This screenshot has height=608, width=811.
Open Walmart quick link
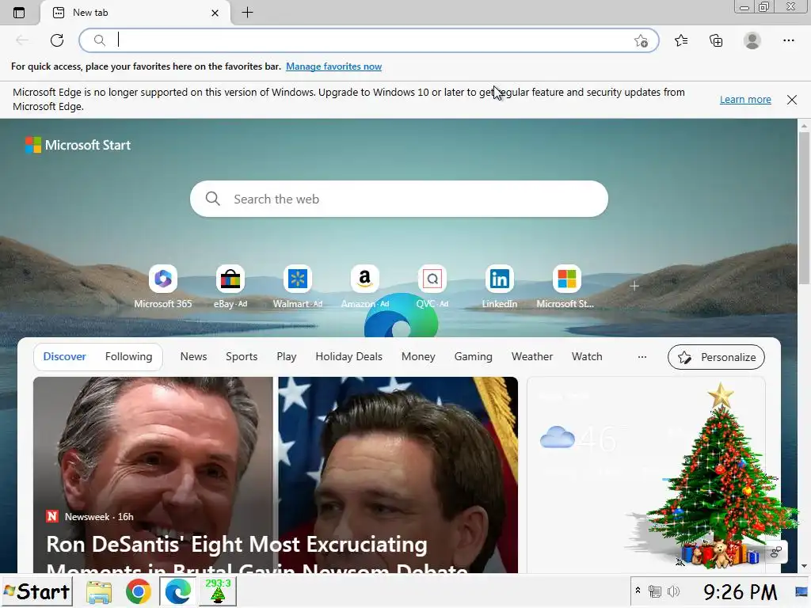pos(298,287)
